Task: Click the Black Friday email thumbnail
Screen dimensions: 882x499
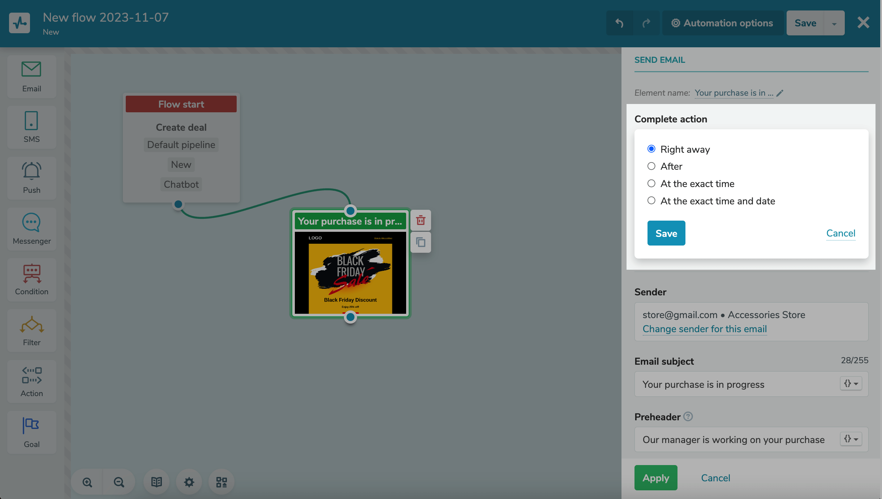Action: [350, 273]
